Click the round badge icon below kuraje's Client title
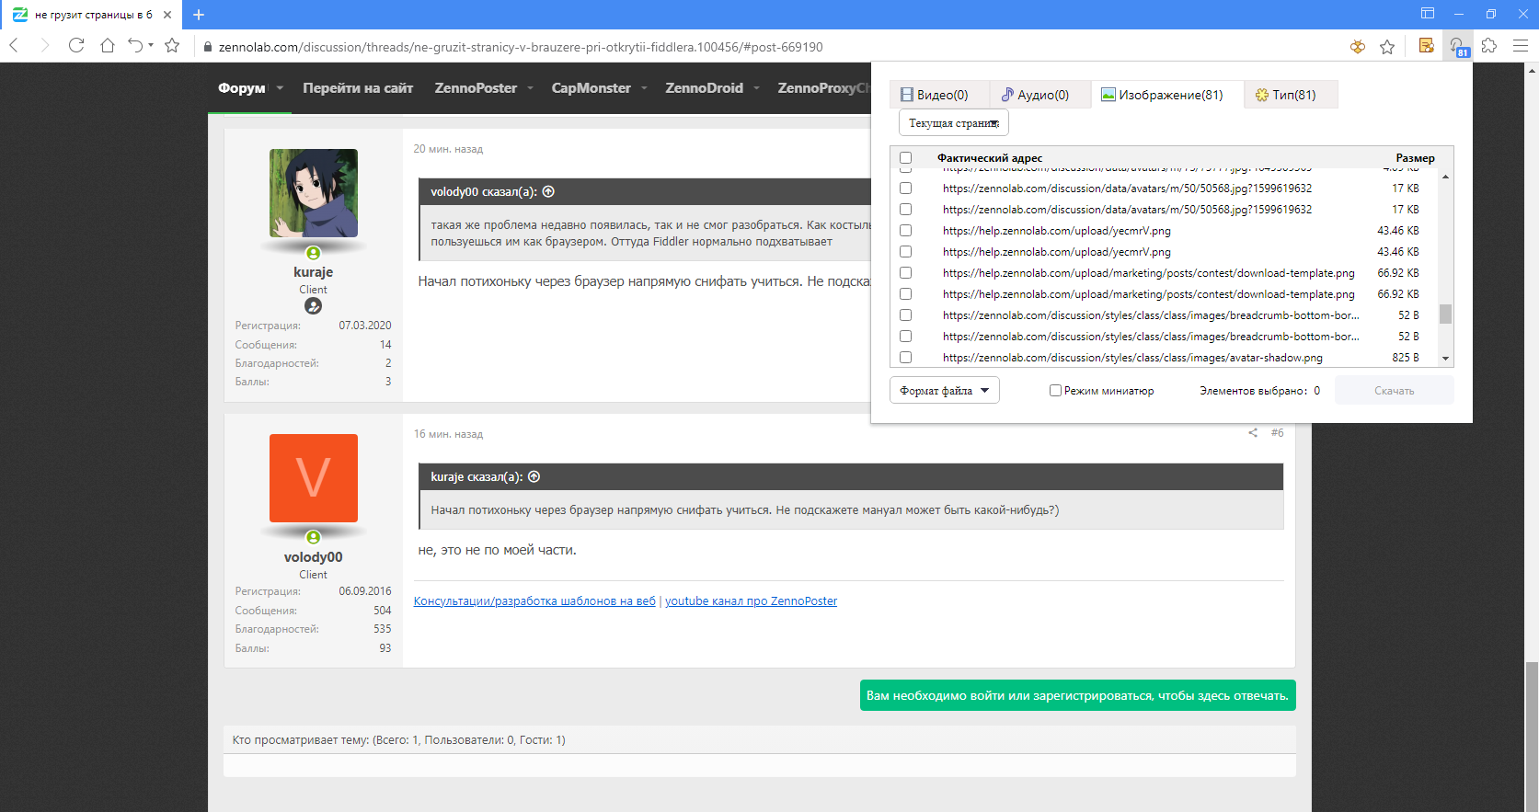The image size is (1539, 812). [313, 306]
